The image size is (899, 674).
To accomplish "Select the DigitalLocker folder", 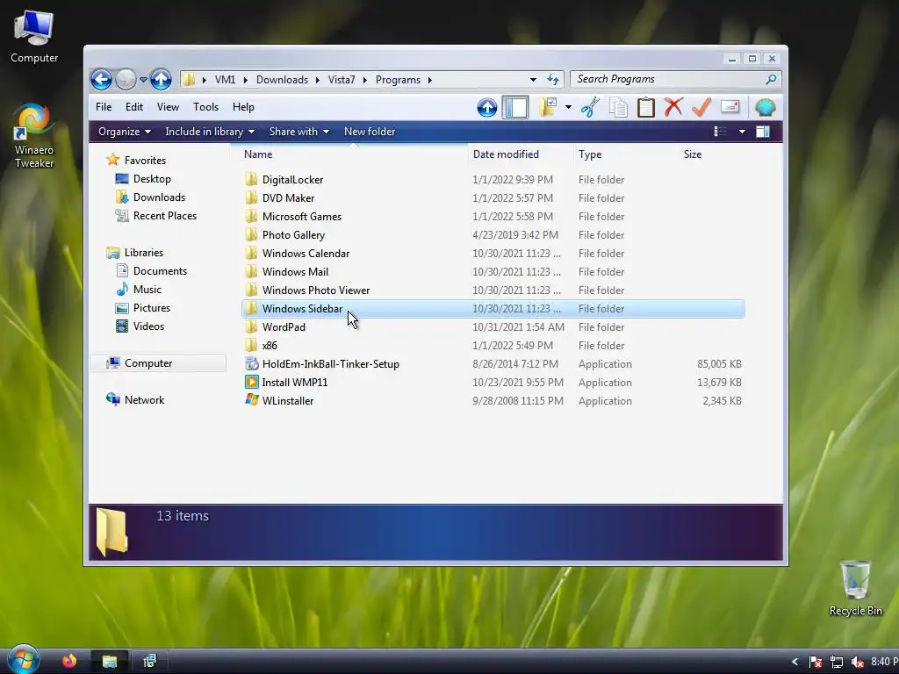I will 292,179.
